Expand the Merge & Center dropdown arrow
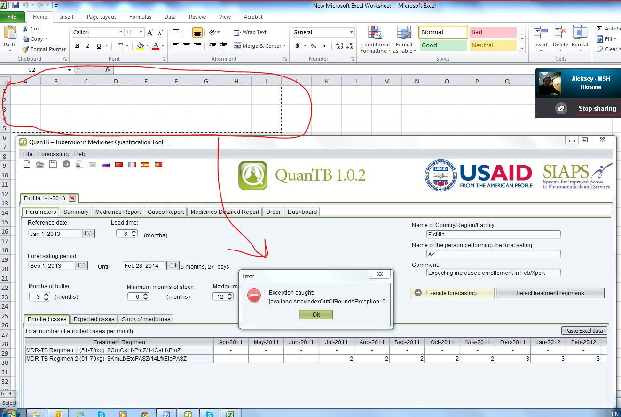 coord(285,46)
